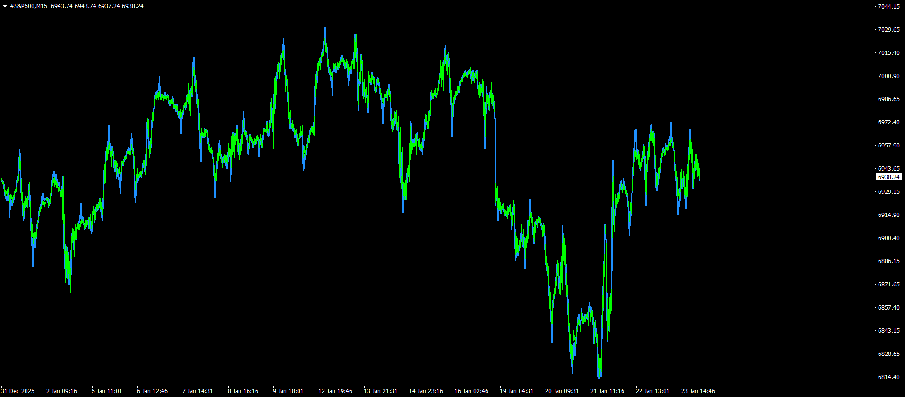Click the 13 Jan 21:31 time label
Viewport: 905px width, 397px height.
(381, 391)
